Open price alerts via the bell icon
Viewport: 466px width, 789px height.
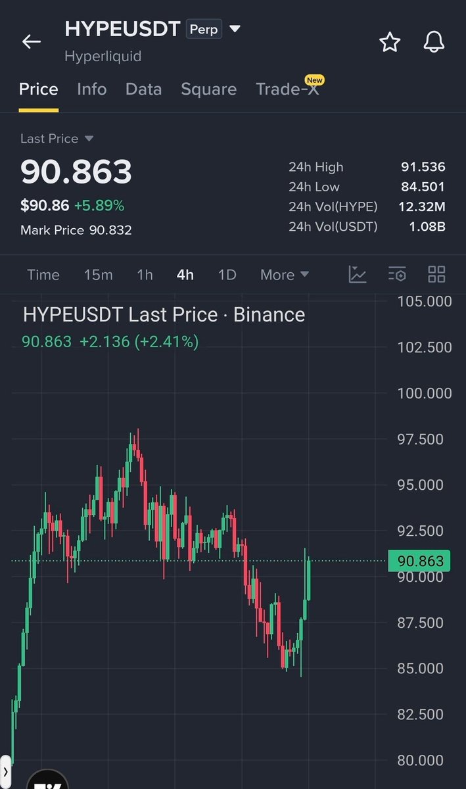(434, 41)
